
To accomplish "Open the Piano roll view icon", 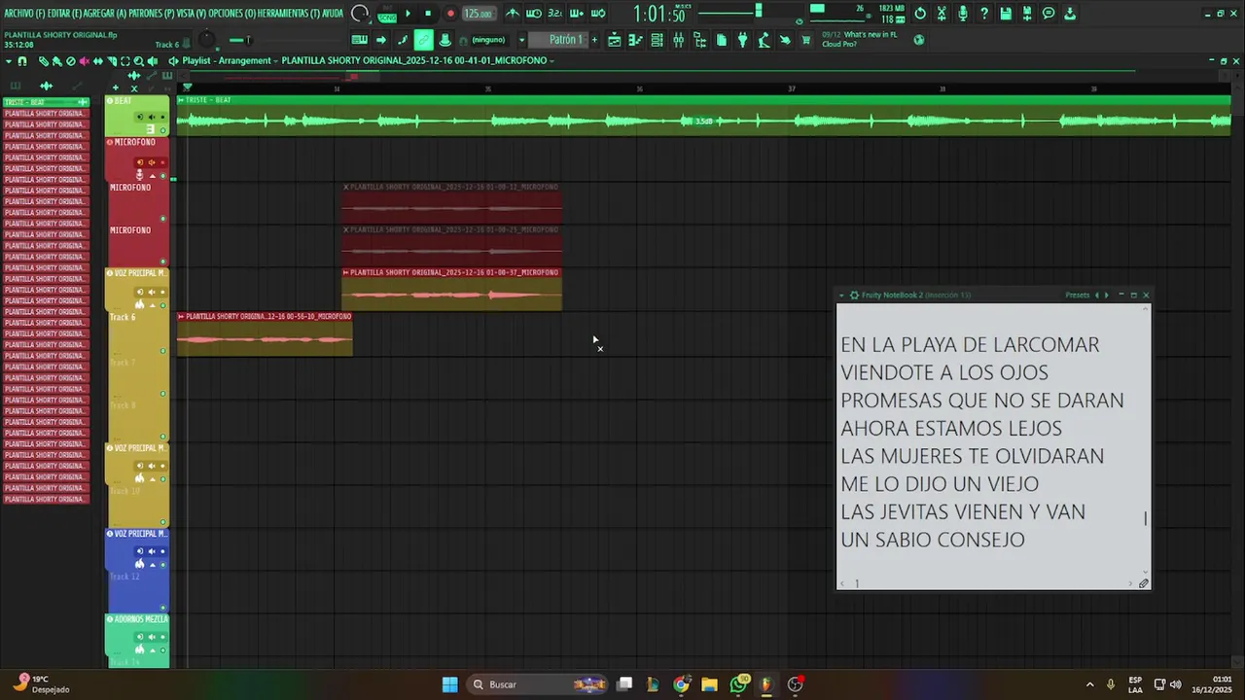I will (x=636, y=40).
